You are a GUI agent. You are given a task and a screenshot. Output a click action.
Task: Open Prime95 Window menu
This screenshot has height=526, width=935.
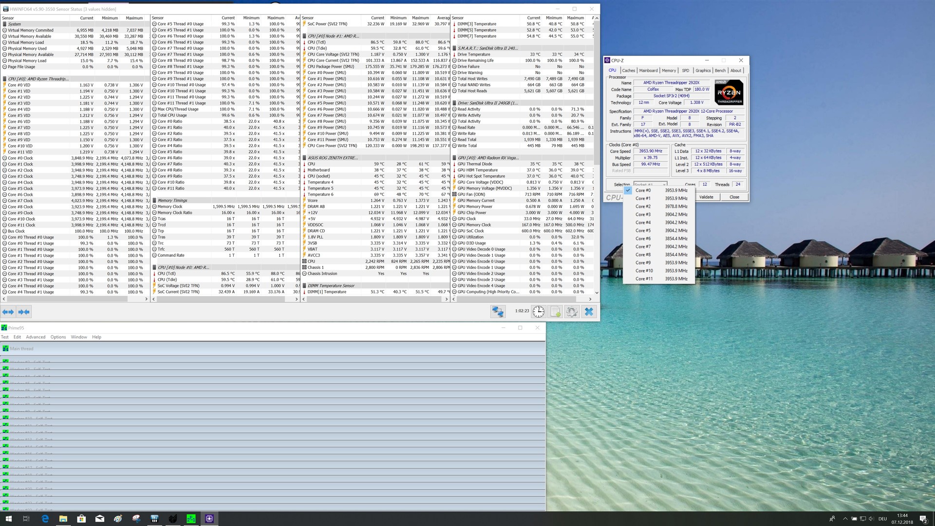coord(79,337)
